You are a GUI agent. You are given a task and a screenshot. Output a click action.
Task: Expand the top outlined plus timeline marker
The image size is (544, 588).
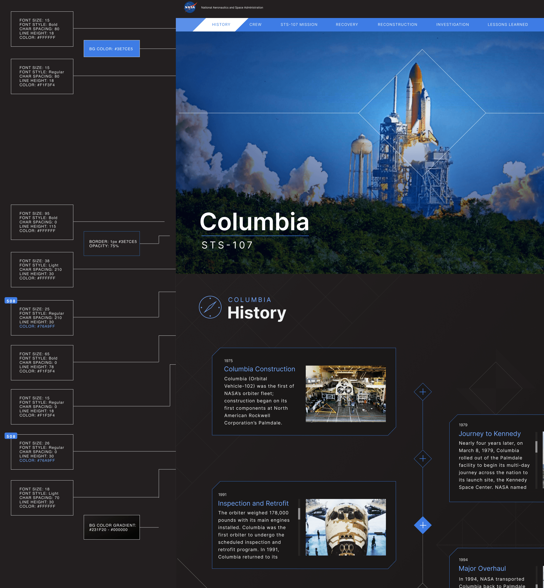tap(423, 392)
